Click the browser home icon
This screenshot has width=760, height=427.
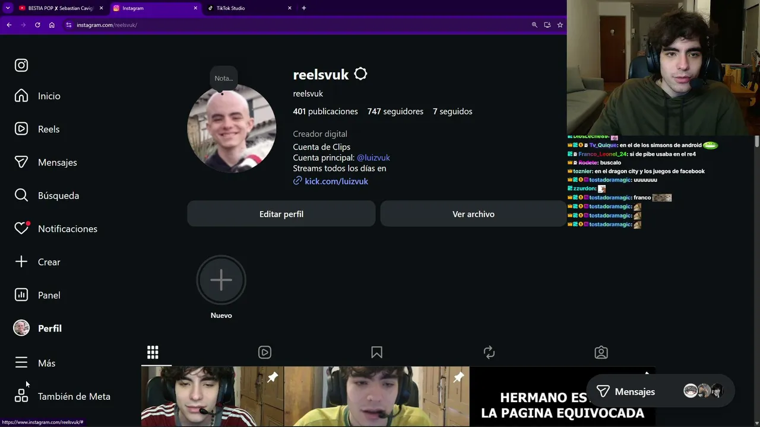52,25
